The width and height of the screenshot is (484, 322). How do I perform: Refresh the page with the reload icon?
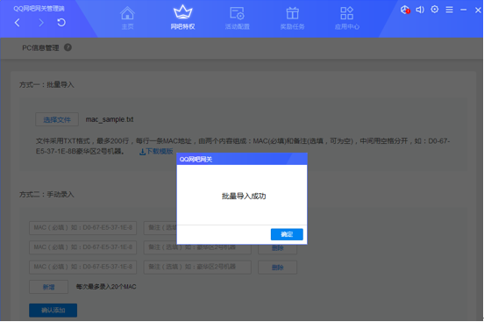(x=61, y=22)
